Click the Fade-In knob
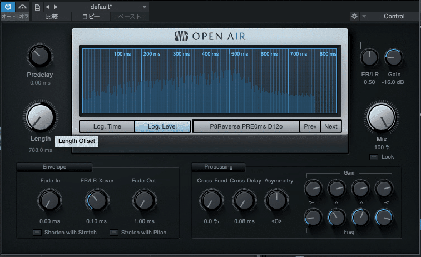Image resolution: width=421 pixels, height=257 pixels. [x=49, y=201]
